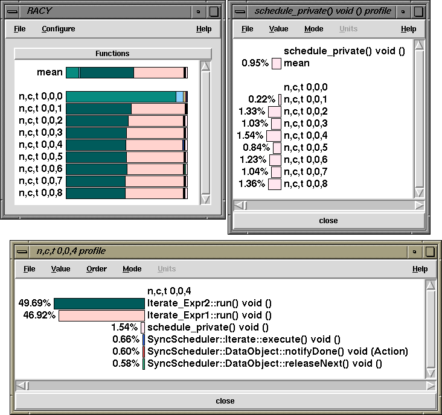Open Help menu in schedule_private profile window
The height and width of the screenshot is (415, 442).
(408, 29)
